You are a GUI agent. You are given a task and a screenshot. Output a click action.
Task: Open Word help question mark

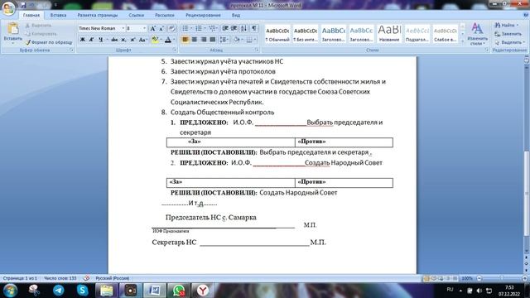click(x=526, y=15)
